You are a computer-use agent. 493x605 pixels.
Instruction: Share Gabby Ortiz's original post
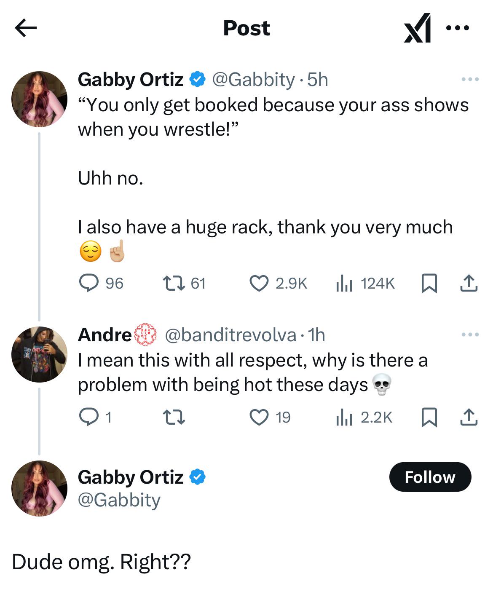pyautogui.click(x=469, y=283)
